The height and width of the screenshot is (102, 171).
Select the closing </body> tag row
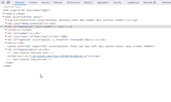pos(9,63)
